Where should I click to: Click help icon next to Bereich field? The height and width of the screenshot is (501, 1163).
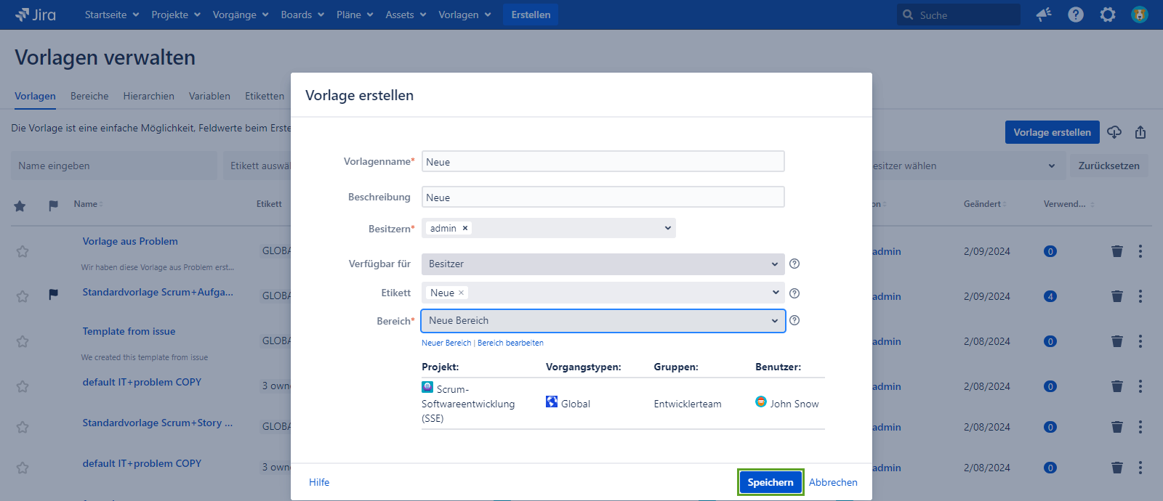point(794,320)
